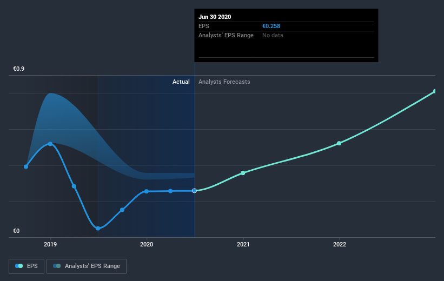Click the tooltip 'Analysts' EPS Range' row label
This screenshot has width=444, height=281.
pyautogui.click(x=226, y=35)
